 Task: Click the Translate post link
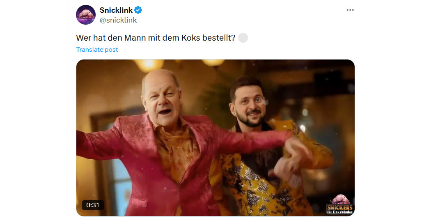pyautogui.click(x=97, y=50)
